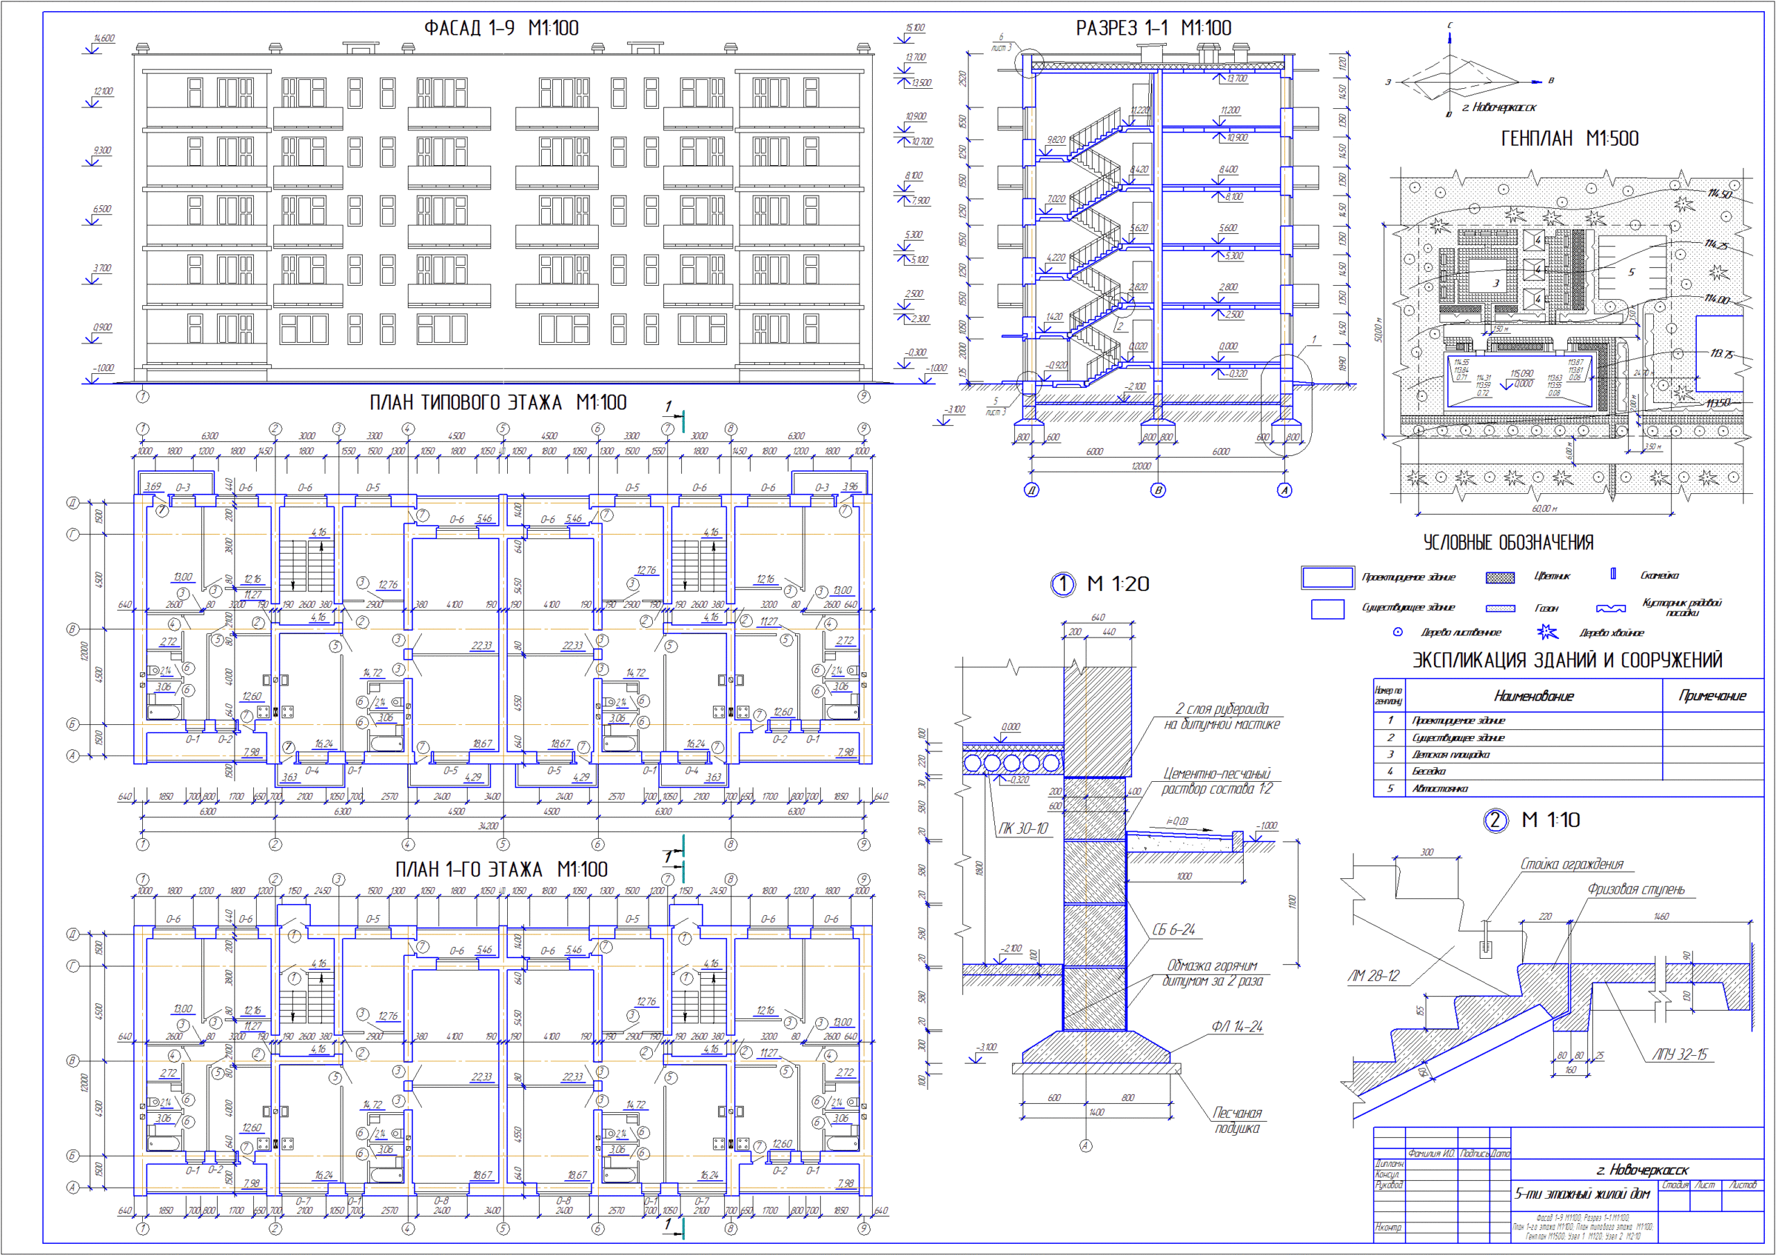This screenshot has height=1255, width=1776.
Task: Click the 'ЛПУ 32-15' label
Action: click(1680, 1055)
